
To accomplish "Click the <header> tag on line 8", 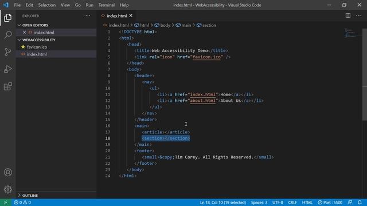I will 144,76.
